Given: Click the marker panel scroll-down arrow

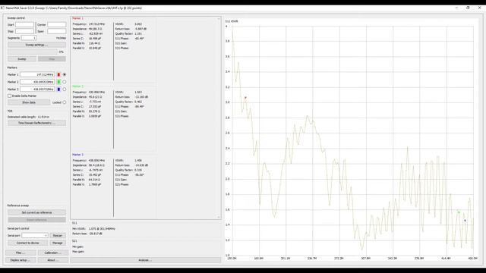Looking at the screenshot, I should (x=219, y=218).
